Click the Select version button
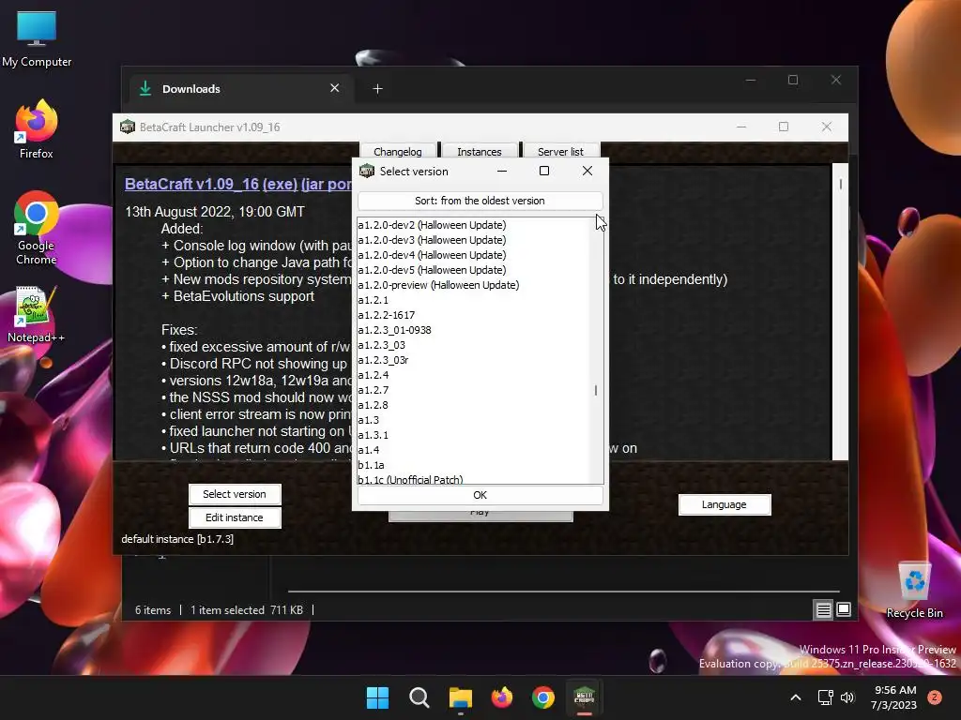The height and width of the screenshot is (720, 961). coord(235,494)
